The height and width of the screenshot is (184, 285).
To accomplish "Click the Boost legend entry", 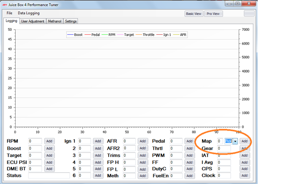I will pos(75,35).
